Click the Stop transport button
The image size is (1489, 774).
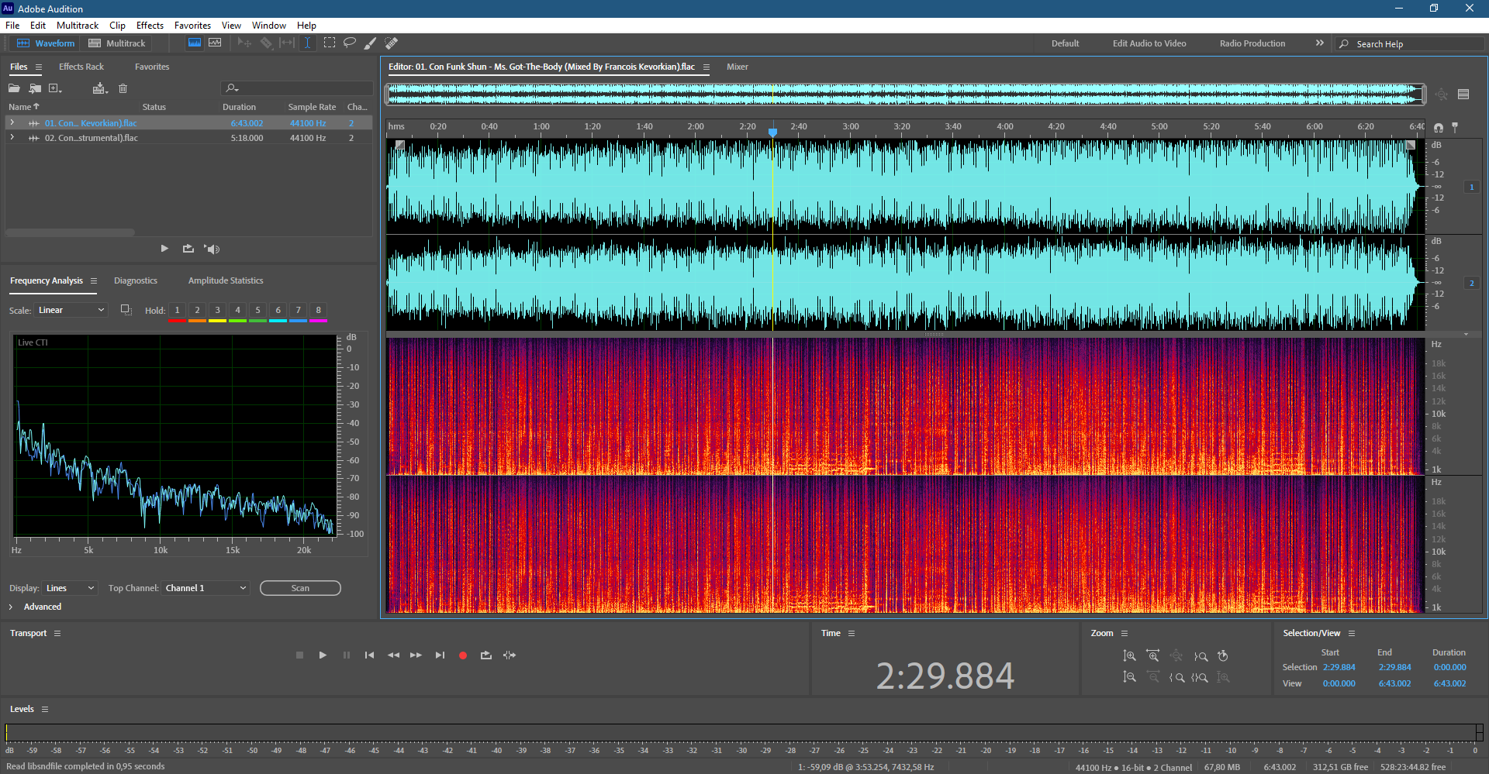(299, 655)
